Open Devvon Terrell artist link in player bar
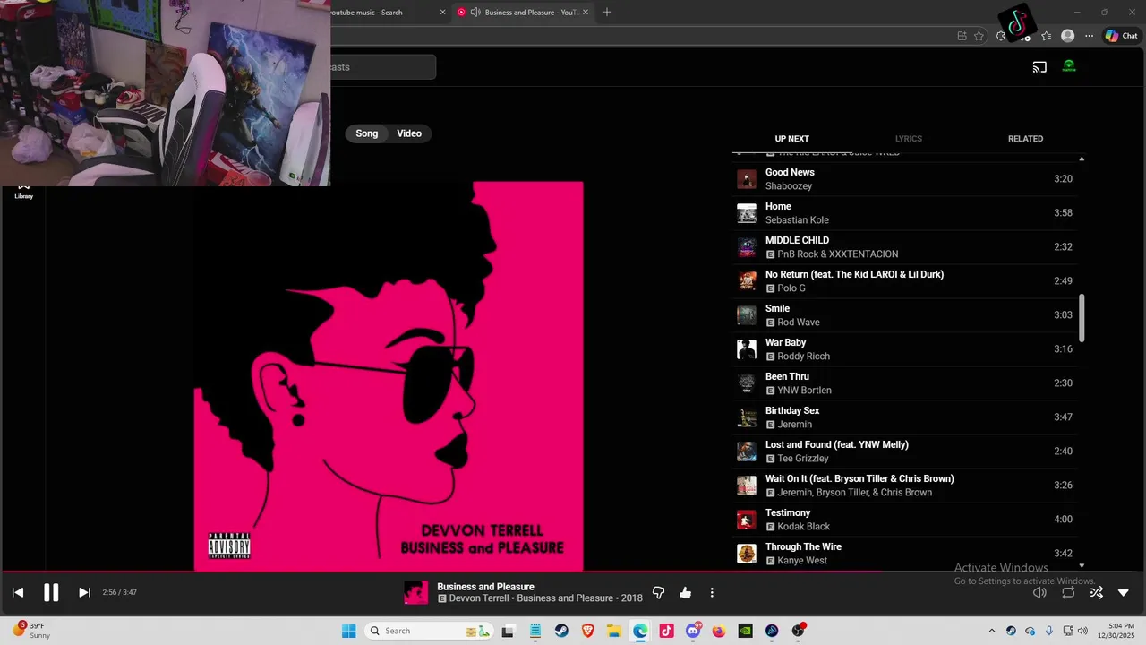Viewport: 1146px width, 645px height. click(481, 598)
